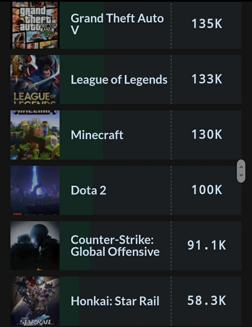This screenshot has width=252, height=327.
Task: Open the Dota 2 cover thumbnail
Action: [x=35, y=190]
